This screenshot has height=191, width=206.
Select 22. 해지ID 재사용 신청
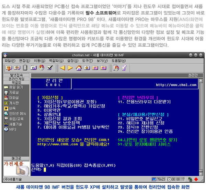pos(141,123)
